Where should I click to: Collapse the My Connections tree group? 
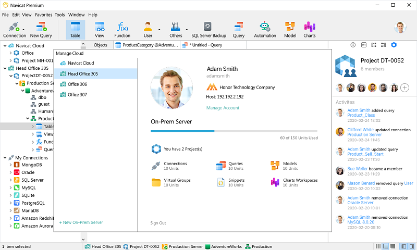pos(5,157)
